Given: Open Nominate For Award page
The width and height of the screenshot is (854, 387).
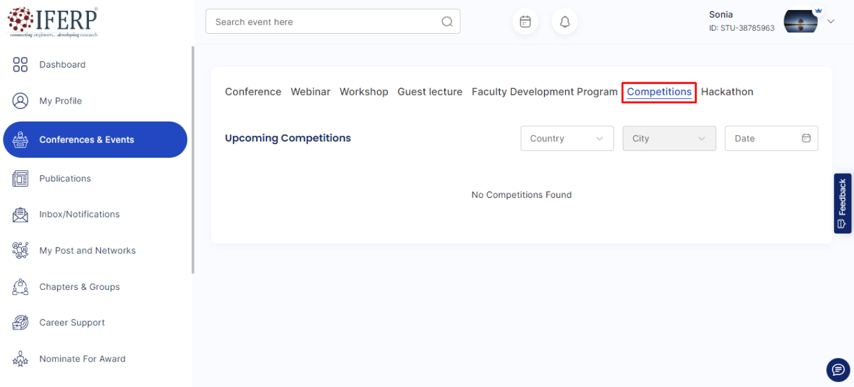Looking at the screenshot, I should click(x=82, y=359).
